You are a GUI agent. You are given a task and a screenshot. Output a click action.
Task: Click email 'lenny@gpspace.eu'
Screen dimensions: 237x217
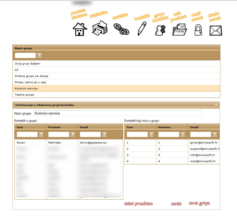[93, 142]
